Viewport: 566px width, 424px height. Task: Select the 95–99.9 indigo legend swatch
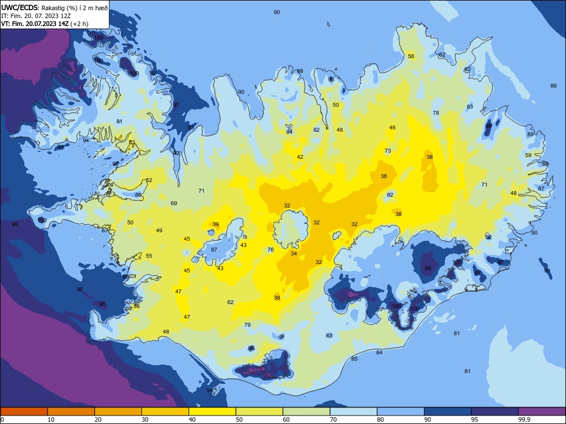click(495, 412)
